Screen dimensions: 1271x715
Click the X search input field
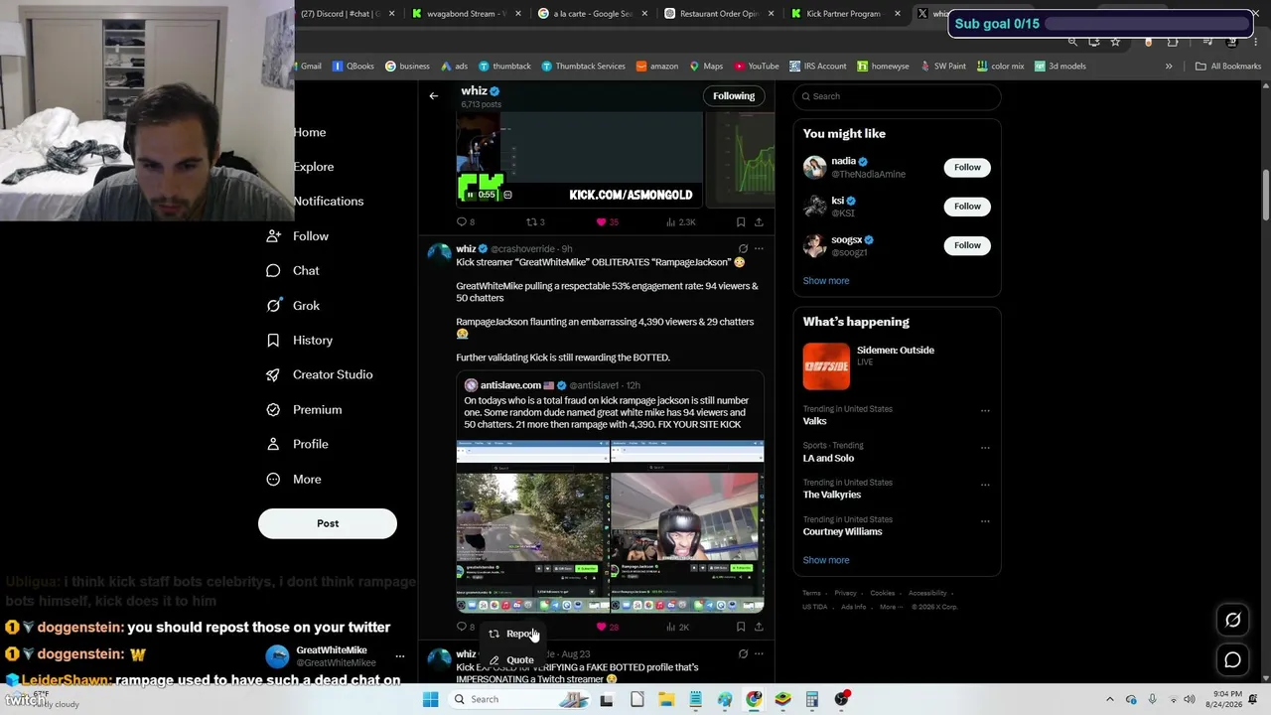pos(897,96)
